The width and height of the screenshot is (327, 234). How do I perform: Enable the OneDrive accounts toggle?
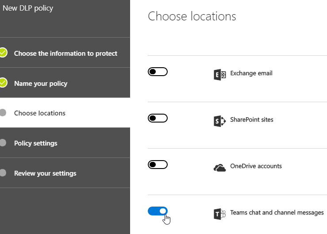158,165
